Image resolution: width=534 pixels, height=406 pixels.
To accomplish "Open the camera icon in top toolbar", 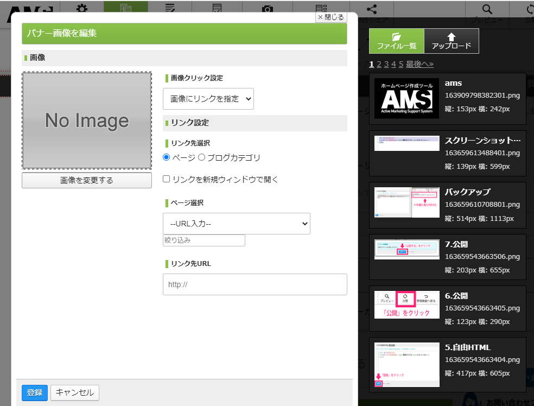I will point(268,9).
